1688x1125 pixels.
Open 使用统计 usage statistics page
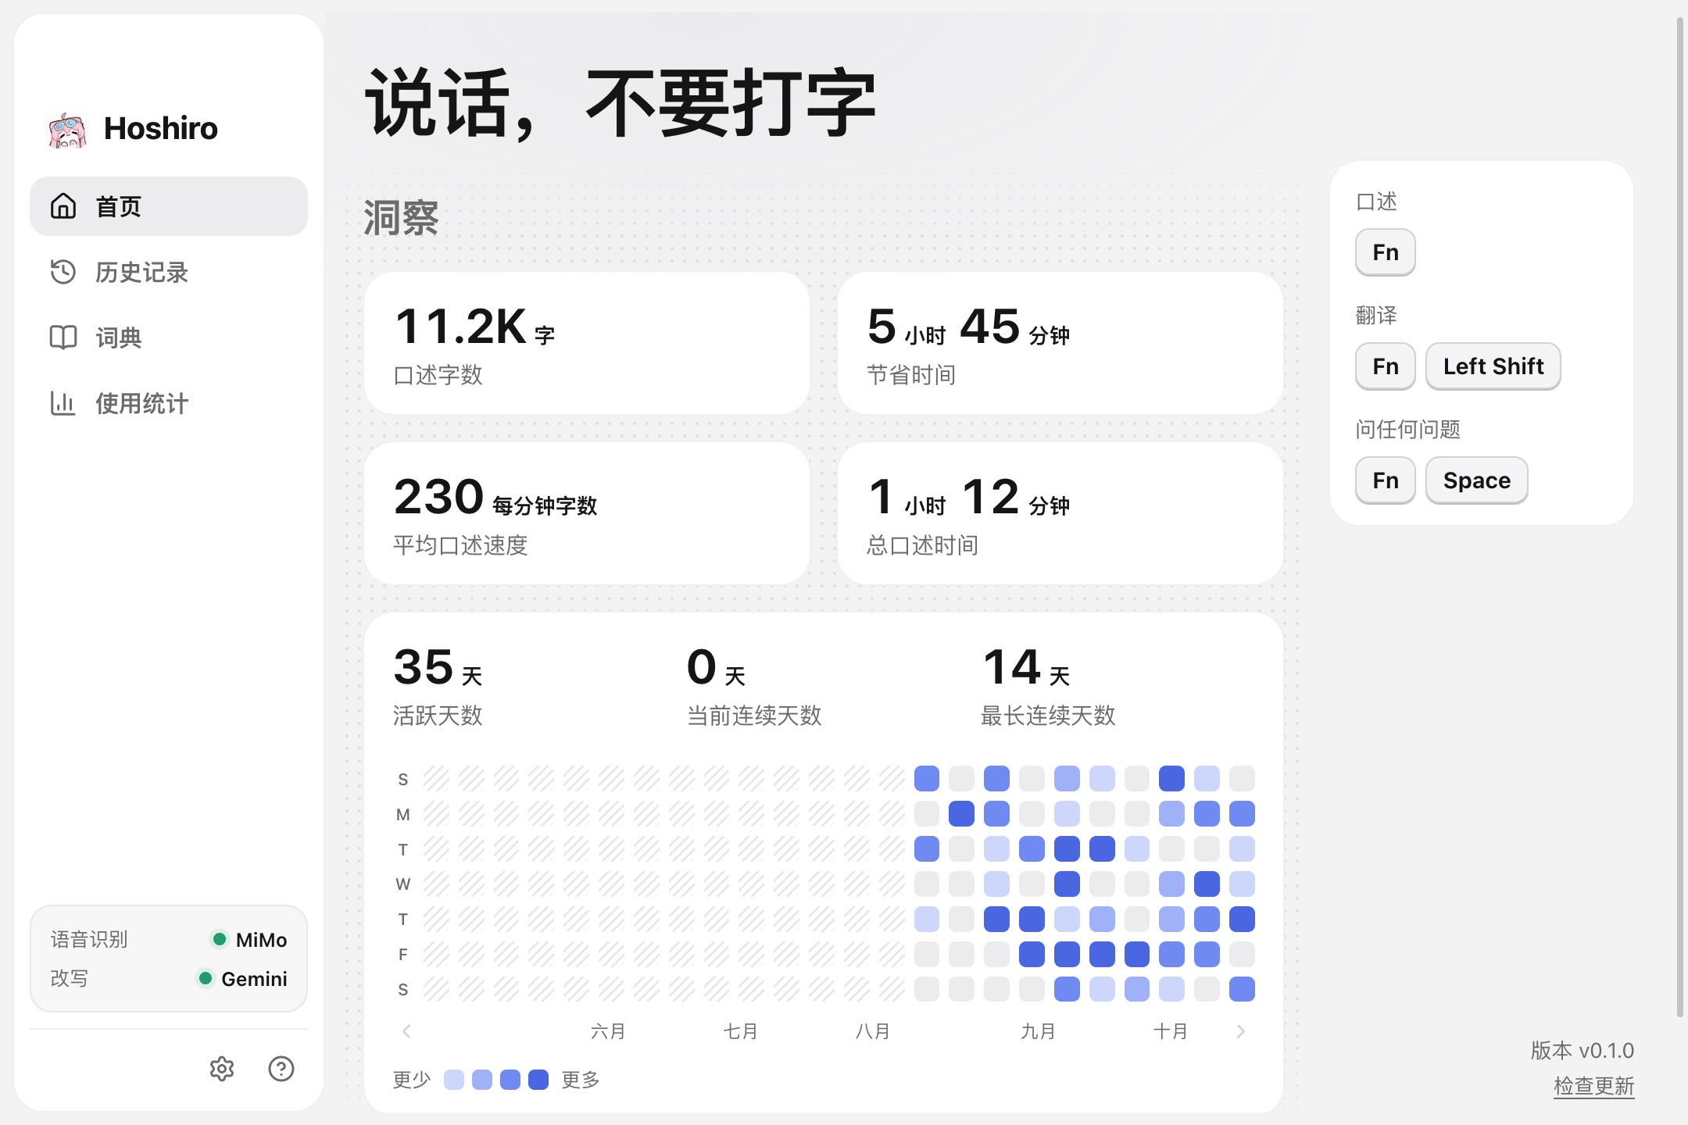pos(169,403)
